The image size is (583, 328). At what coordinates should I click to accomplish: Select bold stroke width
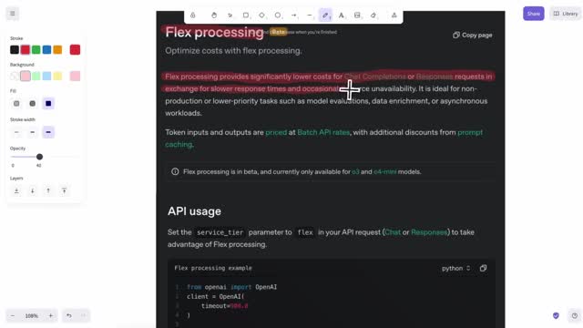[x=33, y=132]
